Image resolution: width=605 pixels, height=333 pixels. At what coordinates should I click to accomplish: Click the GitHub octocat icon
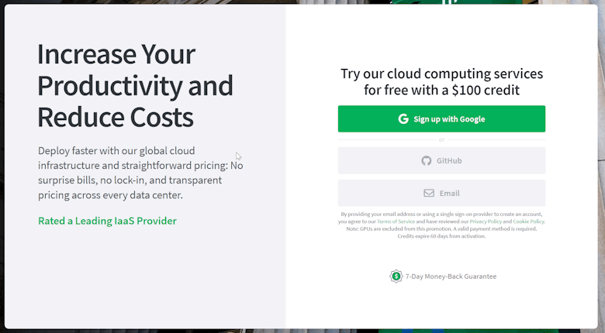tap(426, 161)
